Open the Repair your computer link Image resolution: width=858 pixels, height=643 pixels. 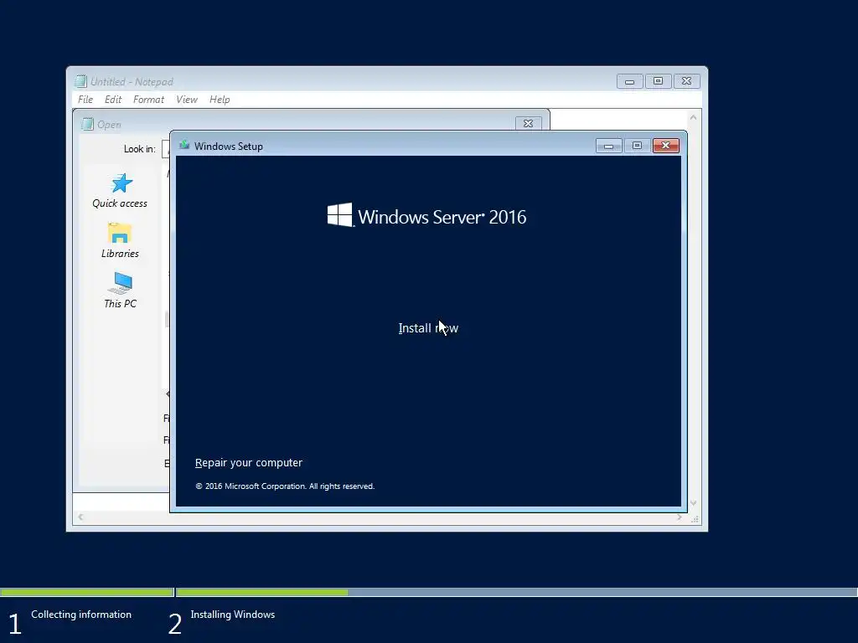pyautogui.click(x=248, y=462)
